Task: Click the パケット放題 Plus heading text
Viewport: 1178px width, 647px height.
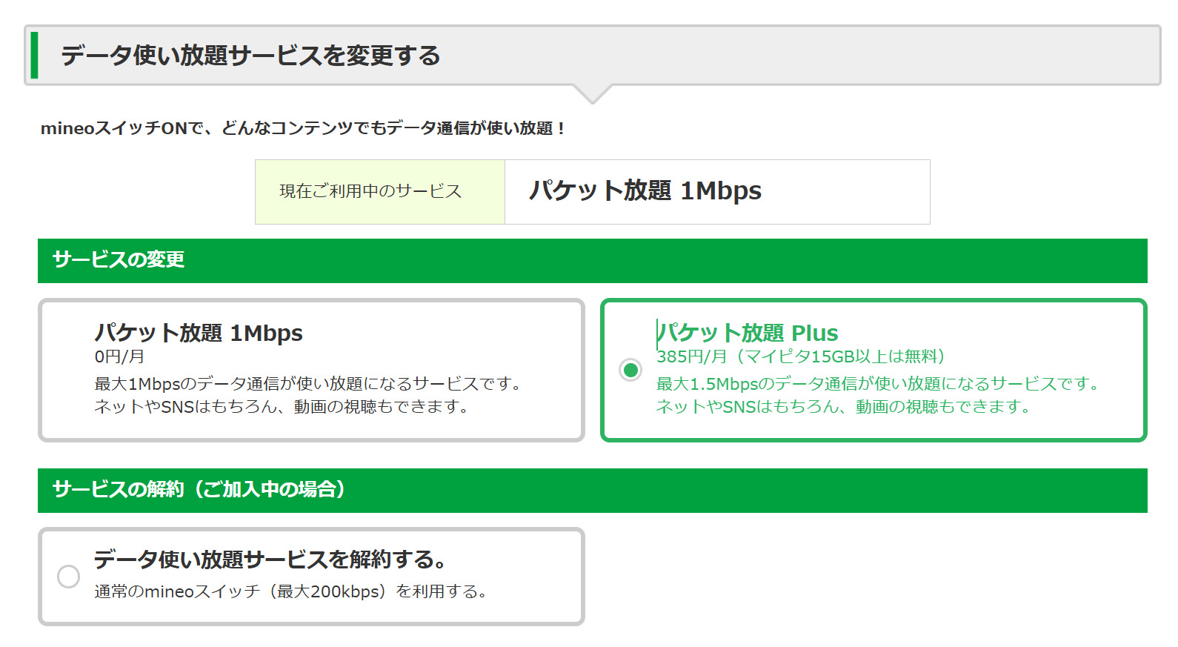Action: click(x=748, y=334)
